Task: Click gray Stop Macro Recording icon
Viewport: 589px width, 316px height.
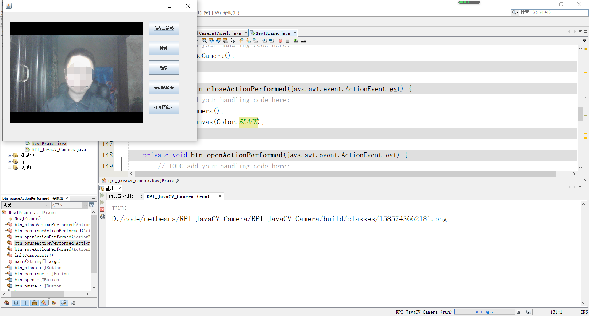Action: 287,41
